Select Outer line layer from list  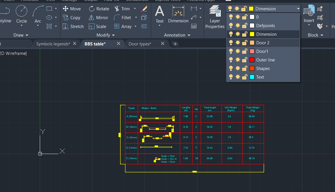pyautogui.click(x=263, y=60)
